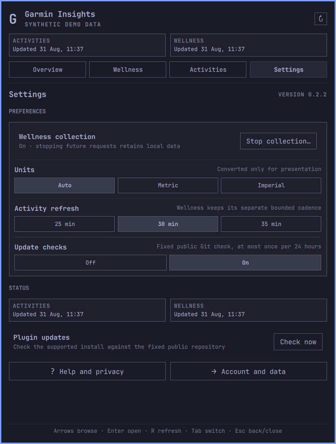The width and height of the screenshot is (336, 444).
Task: Open Account and data
Action: (249, 371)
